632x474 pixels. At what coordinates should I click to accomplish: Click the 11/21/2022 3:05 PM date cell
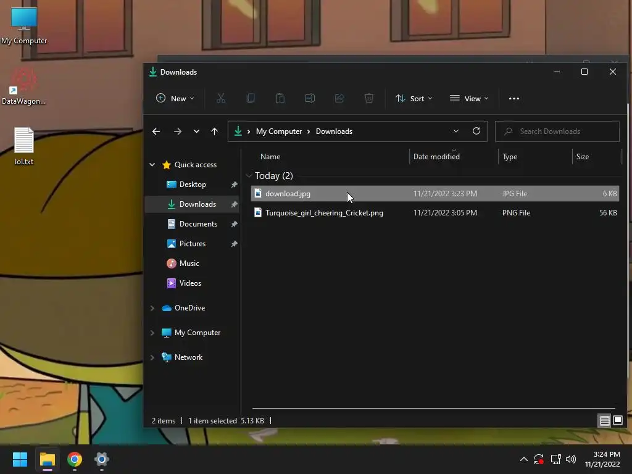[445, 213]
